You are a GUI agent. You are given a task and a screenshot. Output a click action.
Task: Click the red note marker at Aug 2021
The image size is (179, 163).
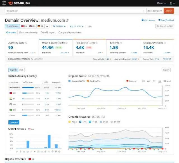(x=162, y=149)
